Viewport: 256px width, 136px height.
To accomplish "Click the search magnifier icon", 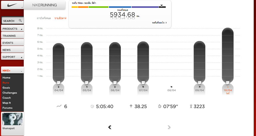I will (20, 21).
